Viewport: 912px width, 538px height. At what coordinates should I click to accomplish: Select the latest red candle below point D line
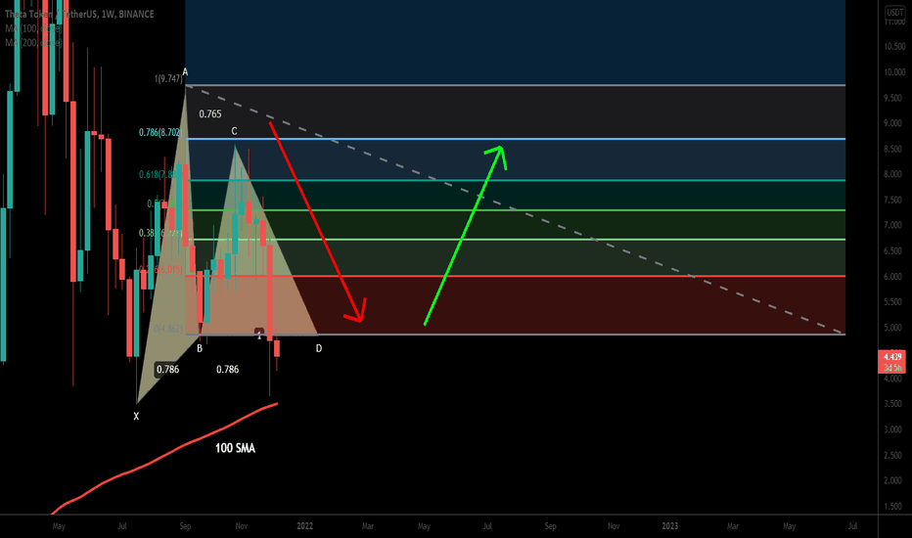(x=277, y=349)
